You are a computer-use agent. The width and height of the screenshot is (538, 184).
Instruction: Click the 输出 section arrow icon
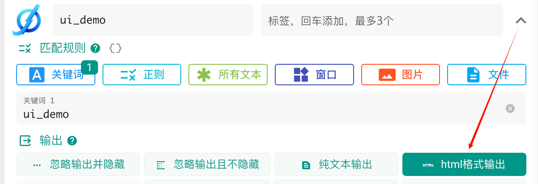tap(25, 141)
